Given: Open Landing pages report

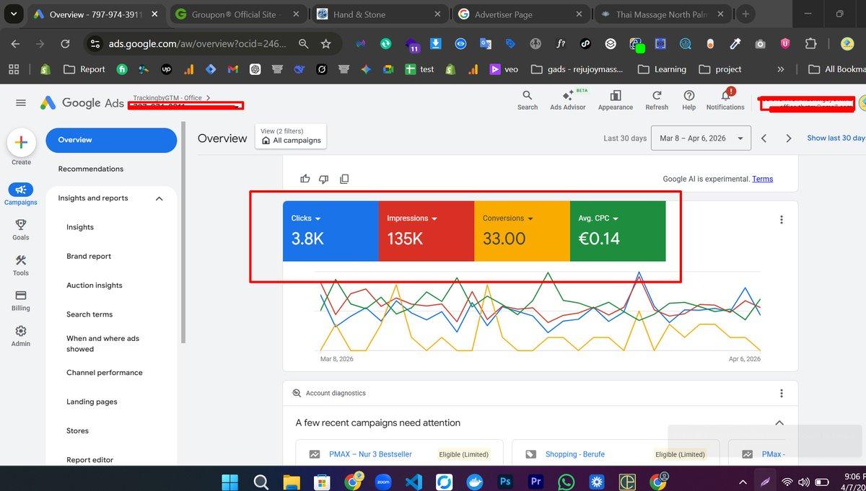Looking at the screenshot, I should pos(92,402).
